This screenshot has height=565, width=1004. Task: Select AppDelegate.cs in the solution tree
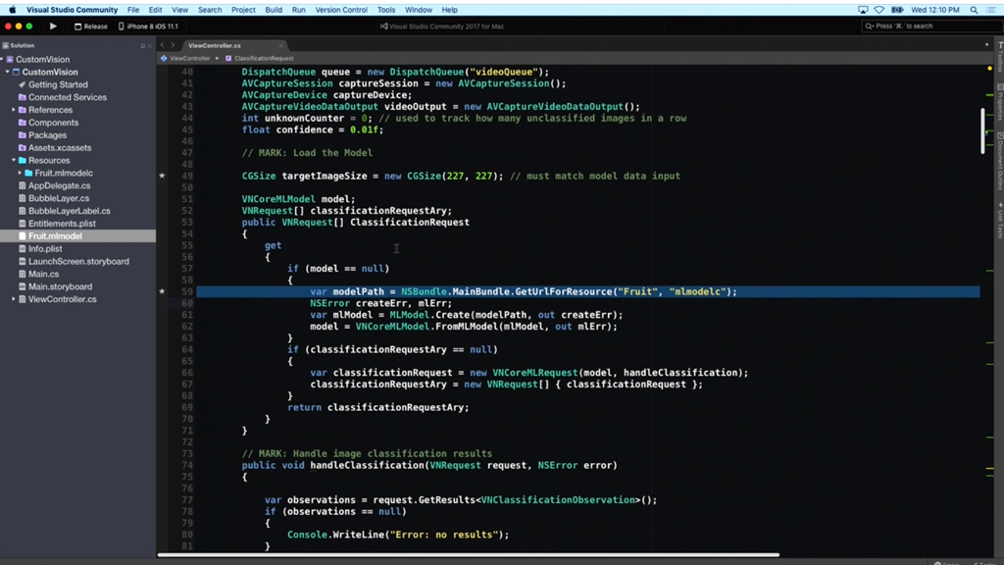[x=59, y=185]
